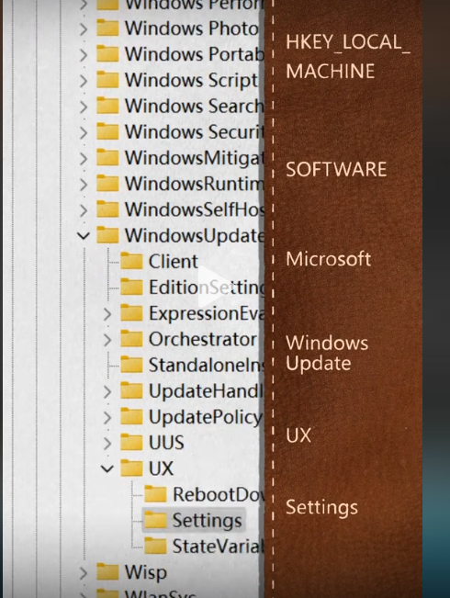Click the WindowsUpdate folder icon
The height and width of the screenshot is (598, 450).
[107, 235]
